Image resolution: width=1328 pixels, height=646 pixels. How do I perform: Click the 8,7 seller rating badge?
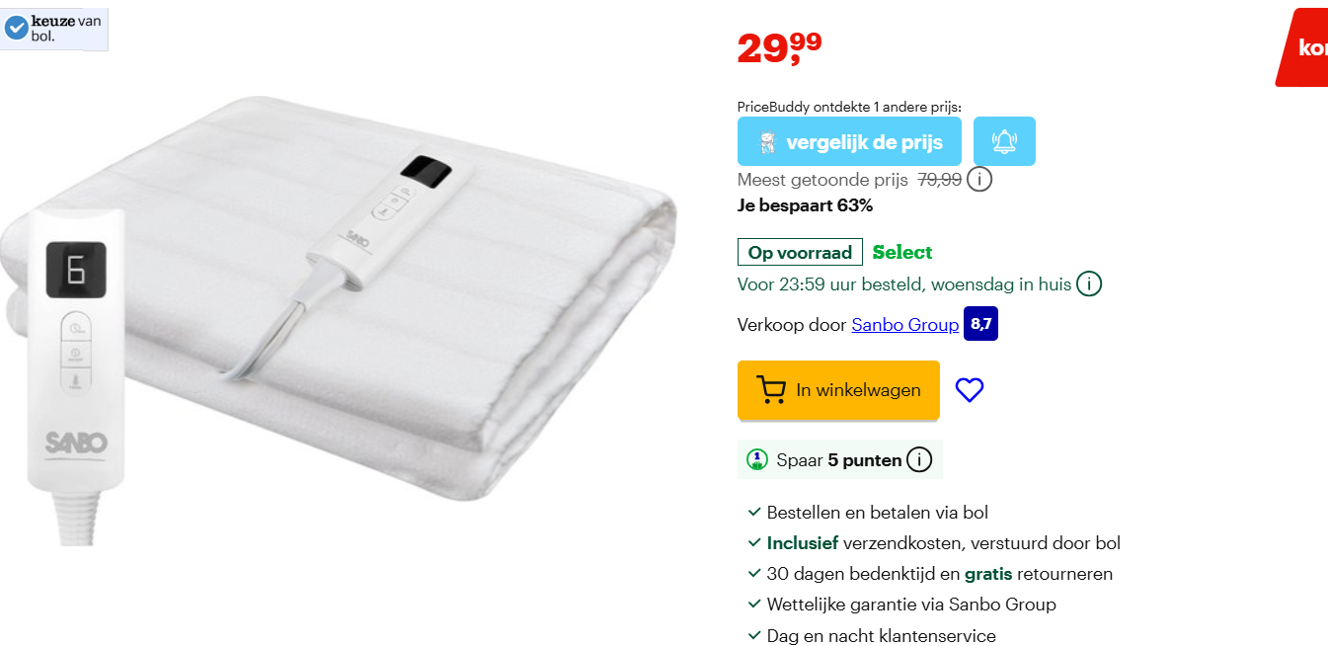[x=980, y=324]
